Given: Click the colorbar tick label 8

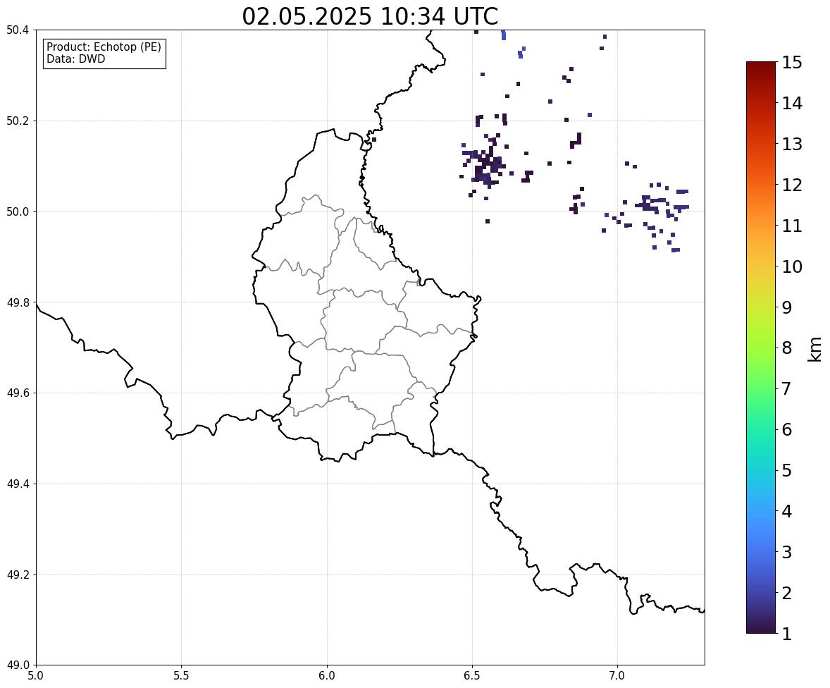Looking at the screenshot, I should [787, 348].
